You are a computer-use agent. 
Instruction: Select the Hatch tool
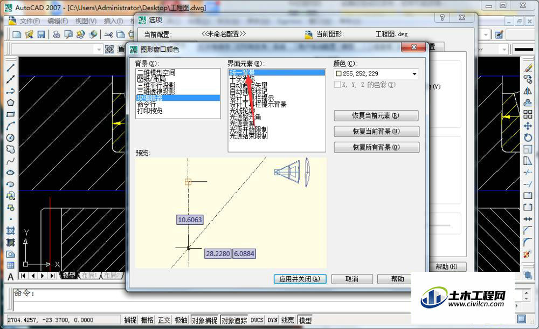[10, 231]
